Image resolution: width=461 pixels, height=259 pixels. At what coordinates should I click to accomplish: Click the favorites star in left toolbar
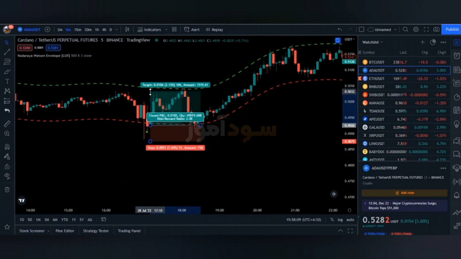coord(7,227)
